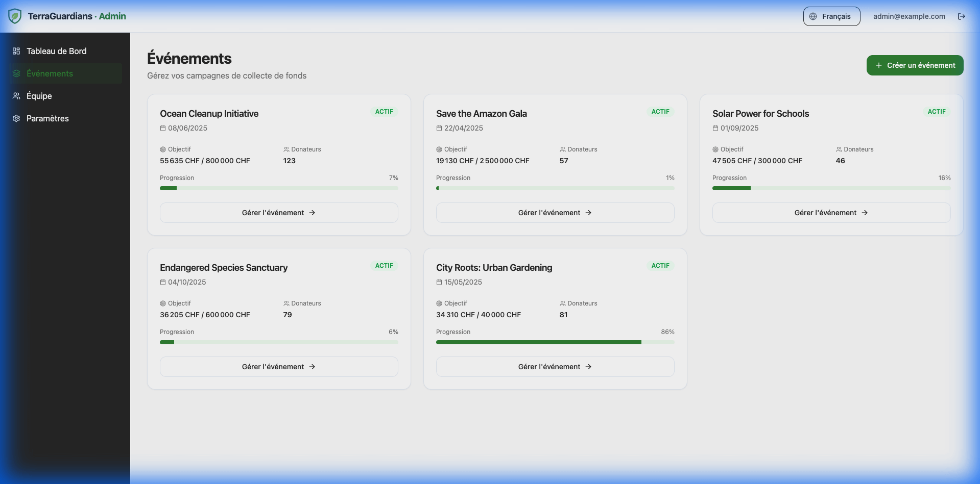Go to Paramètres menu item

click(47, 118)
